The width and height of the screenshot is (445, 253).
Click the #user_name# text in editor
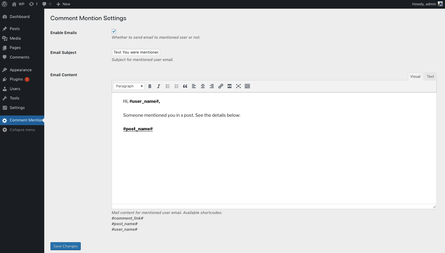point(145,101)
